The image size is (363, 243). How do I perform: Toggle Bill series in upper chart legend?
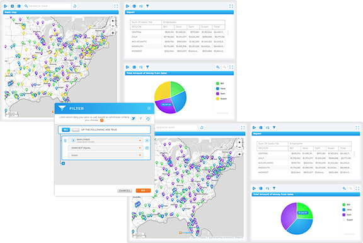[220, 84]
